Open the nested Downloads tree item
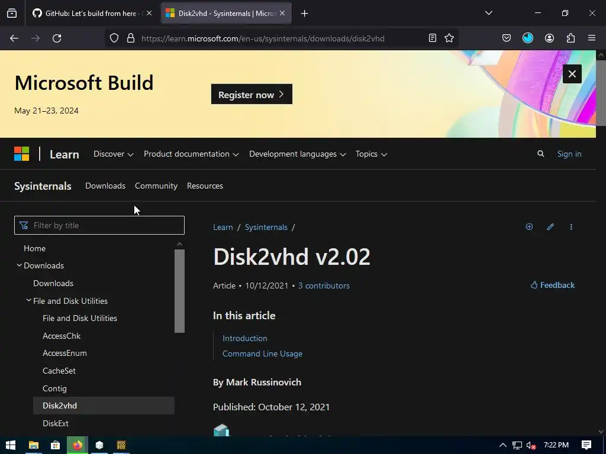Image resolution: width=606 pixels, height=454 pixels. (x=53, y=283)
